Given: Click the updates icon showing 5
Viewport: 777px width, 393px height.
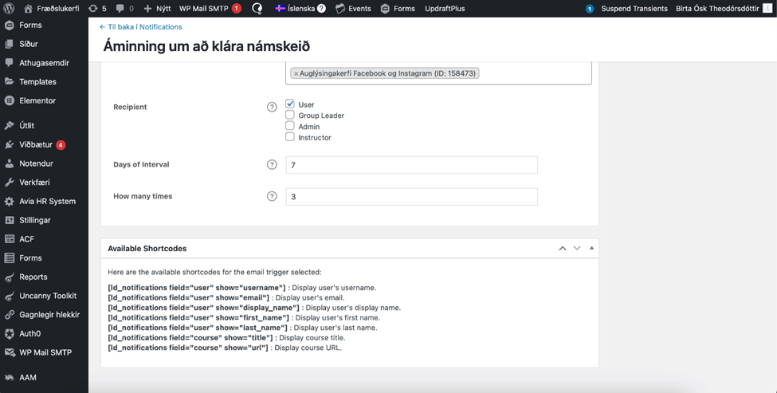Looking at the screenshot, I should 97,9.
